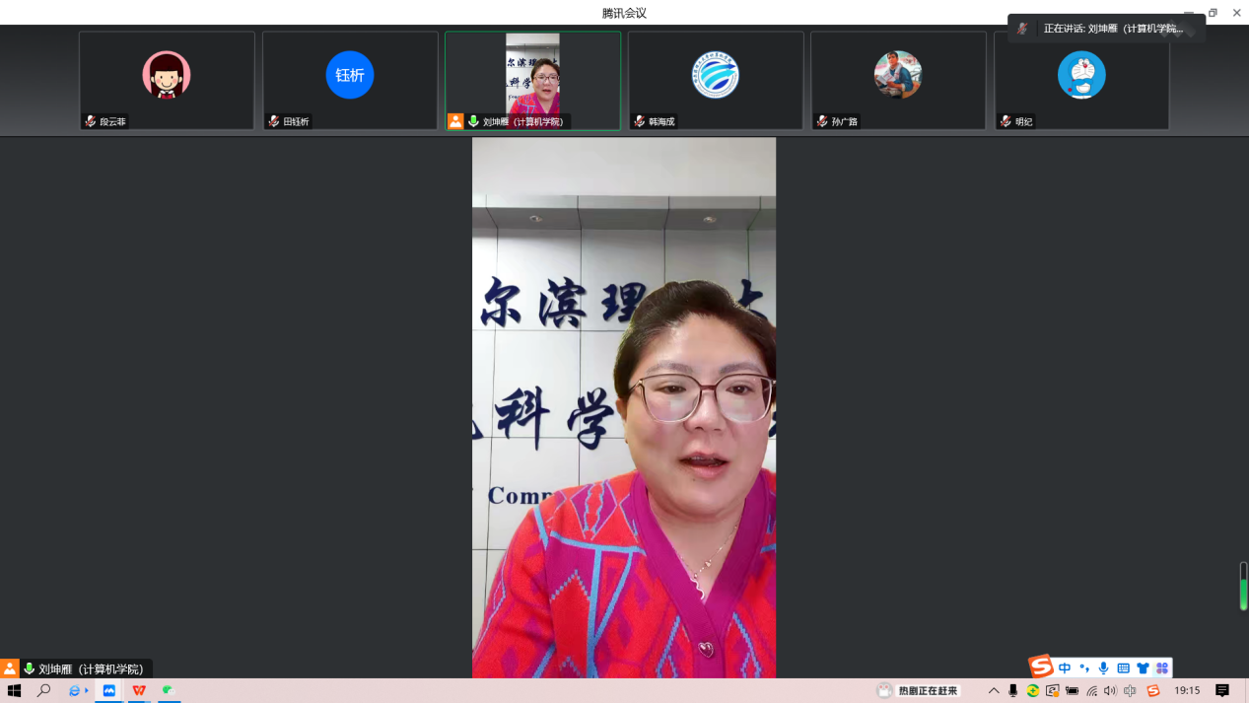
Task: Toggle Sogou voice input microphone
Action: [x=1103, y=668]
